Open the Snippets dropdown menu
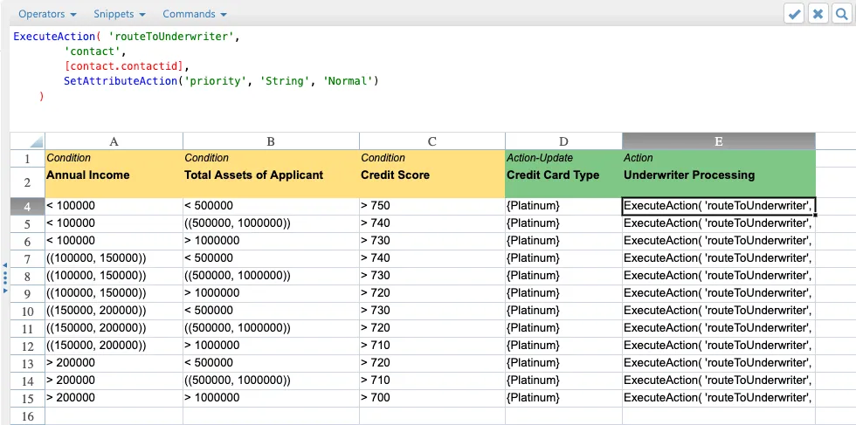The image size is (856, 425). click(x=120, y=14)
